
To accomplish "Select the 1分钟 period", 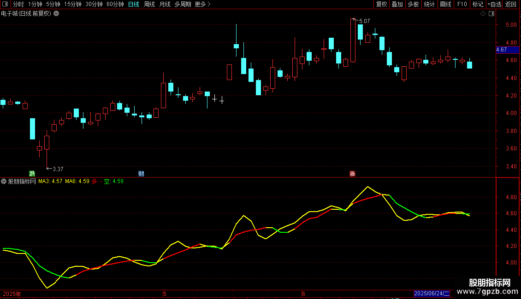I will click(x=35, y=4).
